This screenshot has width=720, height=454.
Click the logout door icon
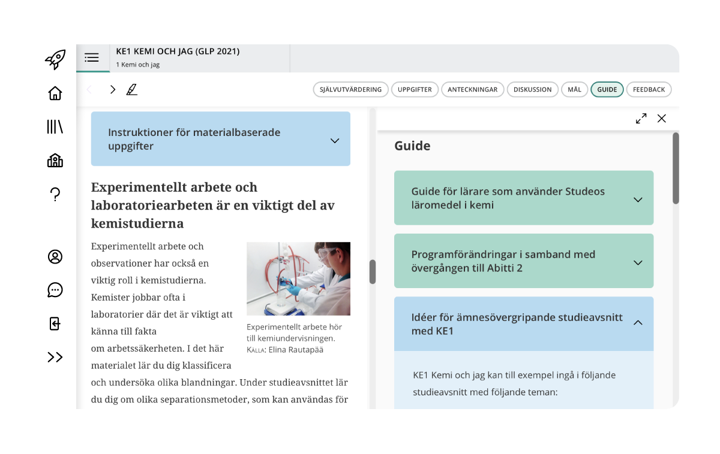[x=55, y=323]
